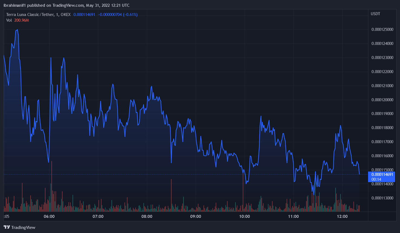The width and height of the screenshot is (400, 233).
Task: Click the published-by header text at top
Action: click(x=66, y=5)
